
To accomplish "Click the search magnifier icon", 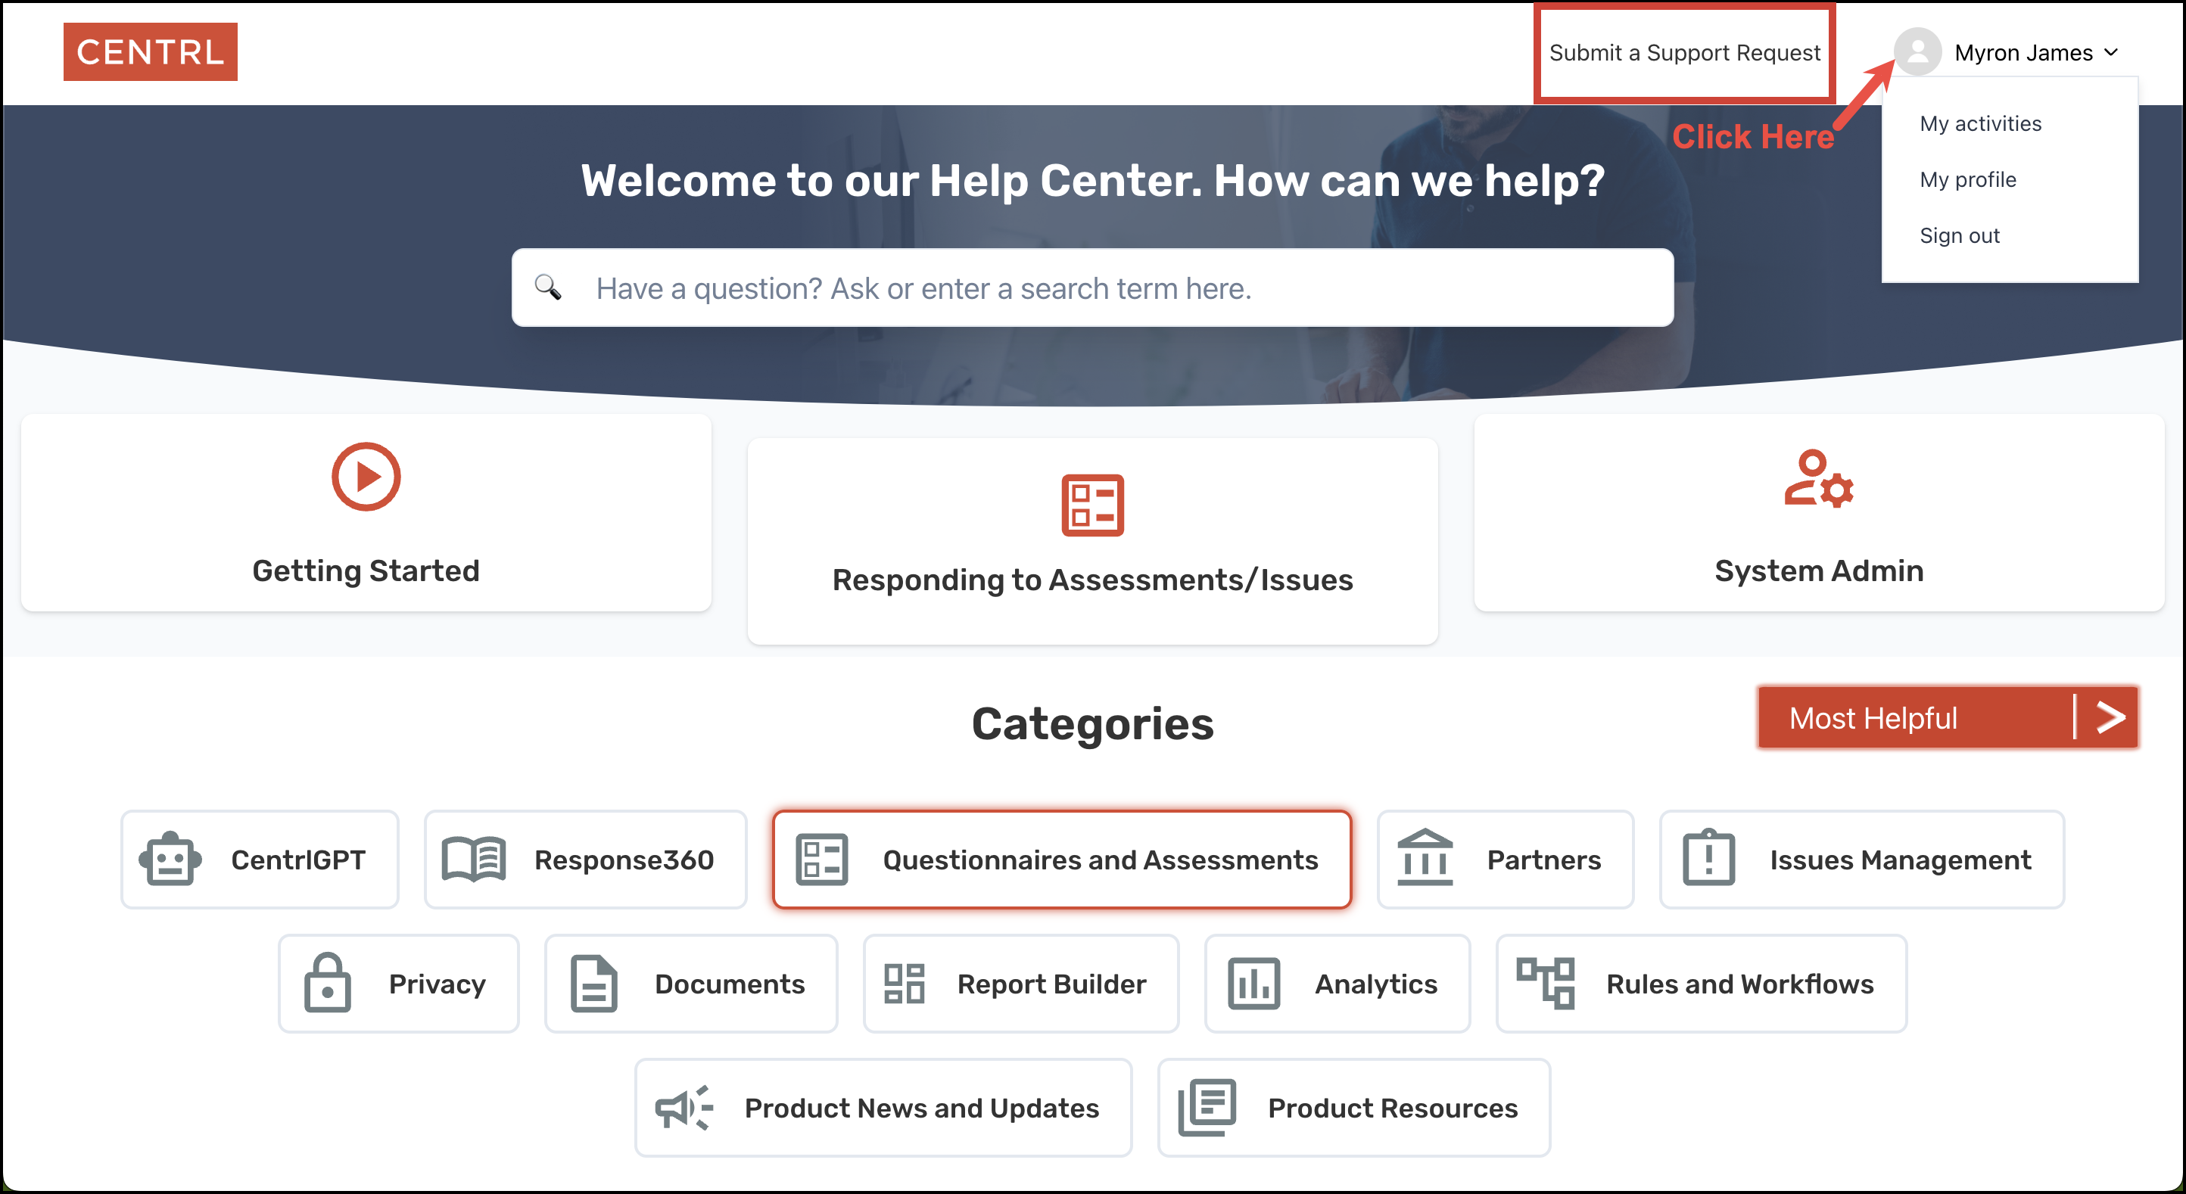I will [548, 288].
